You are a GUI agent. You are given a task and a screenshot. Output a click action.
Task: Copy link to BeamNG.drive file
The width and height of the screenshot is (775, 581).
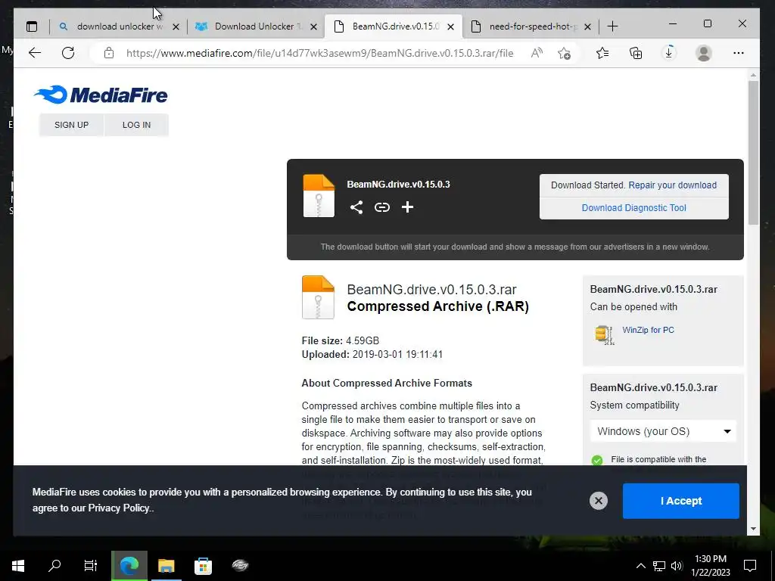(x=382, y=207)
